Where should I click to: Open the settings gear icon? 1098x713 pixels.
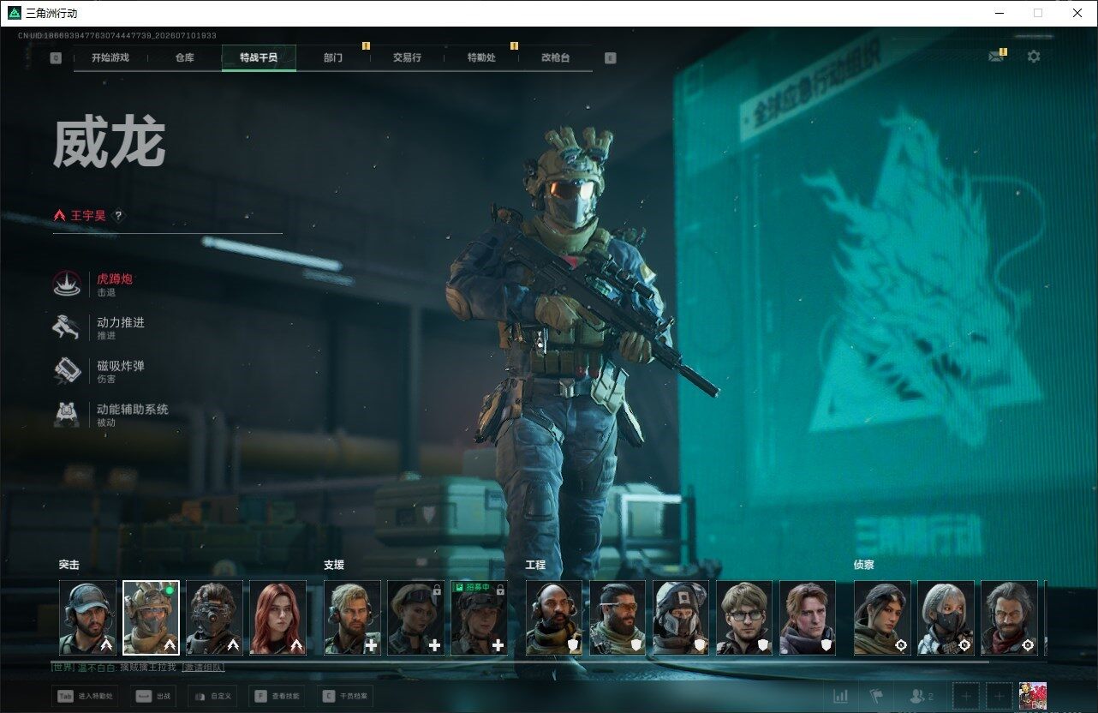pyautogui.click(x=1034, y=57)
